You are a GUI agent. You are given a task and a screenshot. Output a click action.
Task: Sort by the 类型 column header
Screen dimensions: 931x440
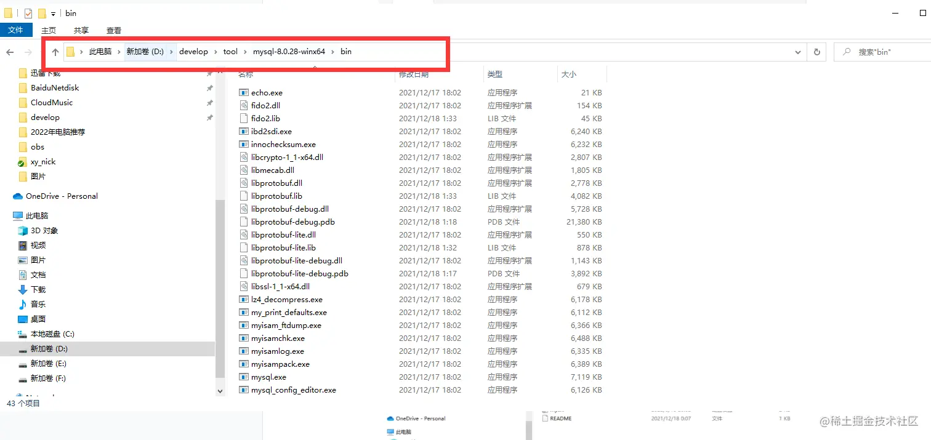(495, 74)
